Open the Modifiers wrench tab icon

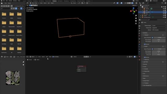tap(139, 44)
